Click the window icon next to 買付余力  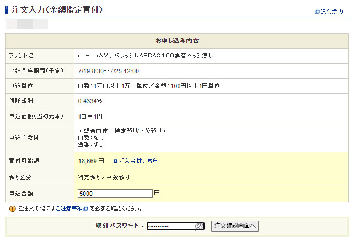317,12
